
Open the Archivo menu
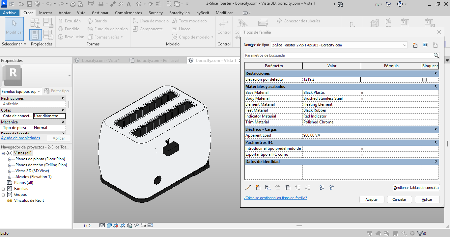pyautogui.click(x=10, y=13)
